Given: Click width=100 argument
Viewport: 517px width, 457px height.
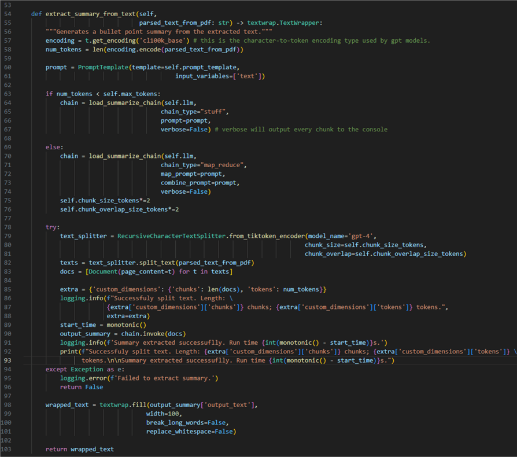Looking at the screenshot, I should click(163, 414).
